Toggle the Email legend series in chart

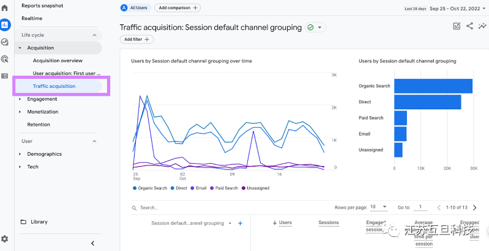coord(200,188)
